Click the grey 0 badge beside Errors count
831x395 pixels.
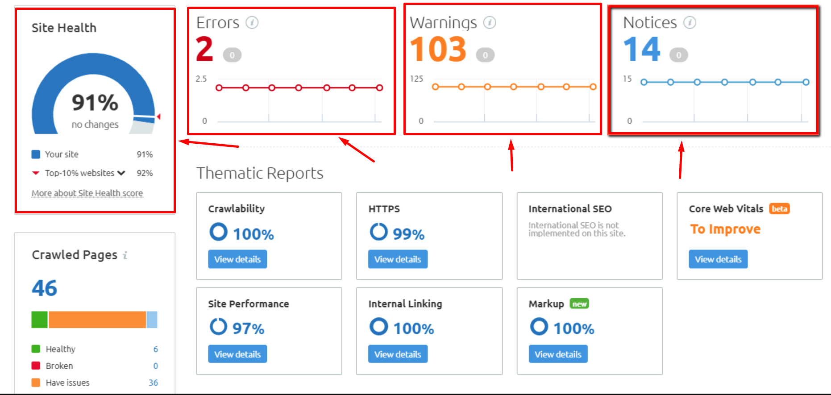coord(232,55)
